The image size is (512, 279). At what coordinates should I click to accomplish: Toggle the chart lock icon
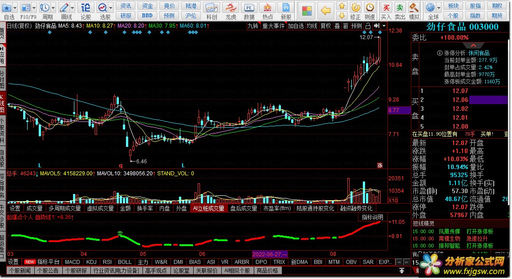pyautogui.click(x=368, y=26)
